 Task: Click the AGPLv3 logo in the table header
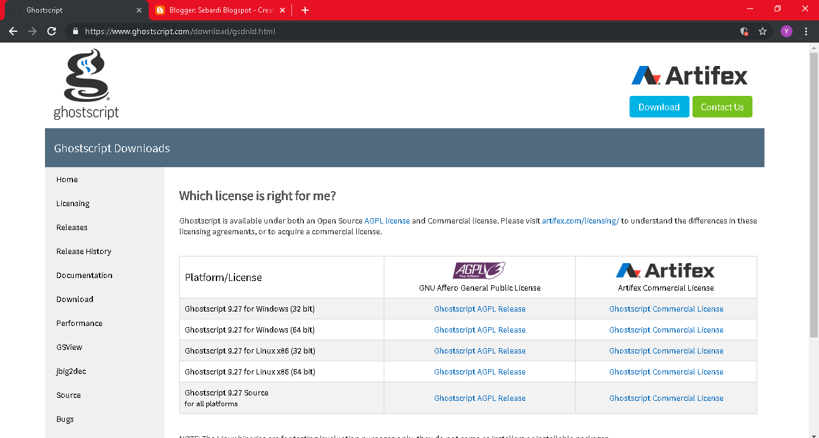coord(479,271)
